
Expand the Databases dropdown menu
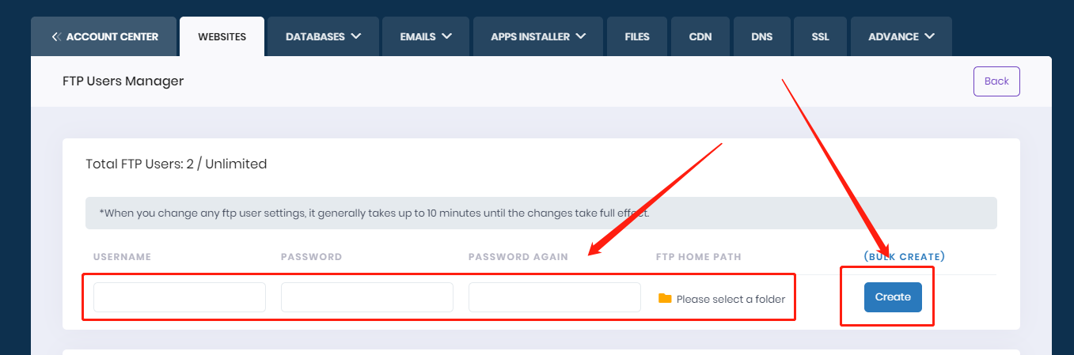coord(323,36)
